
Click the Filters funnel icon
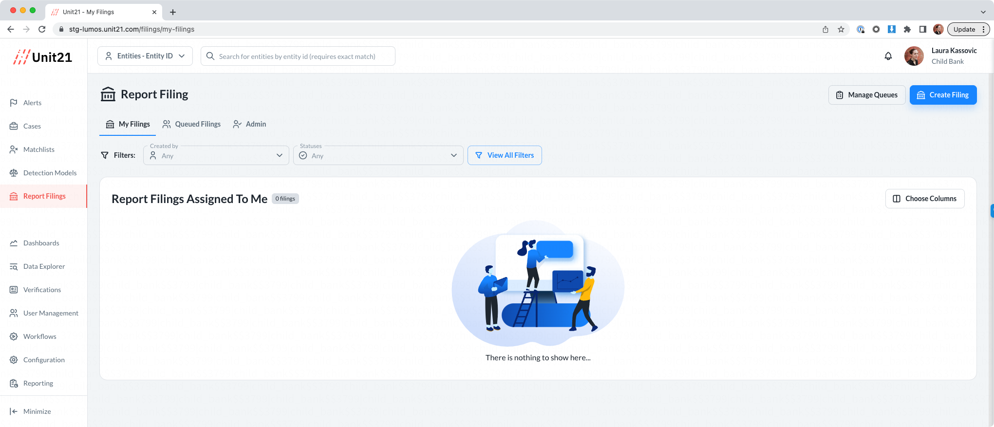click(x=105, y=155)
